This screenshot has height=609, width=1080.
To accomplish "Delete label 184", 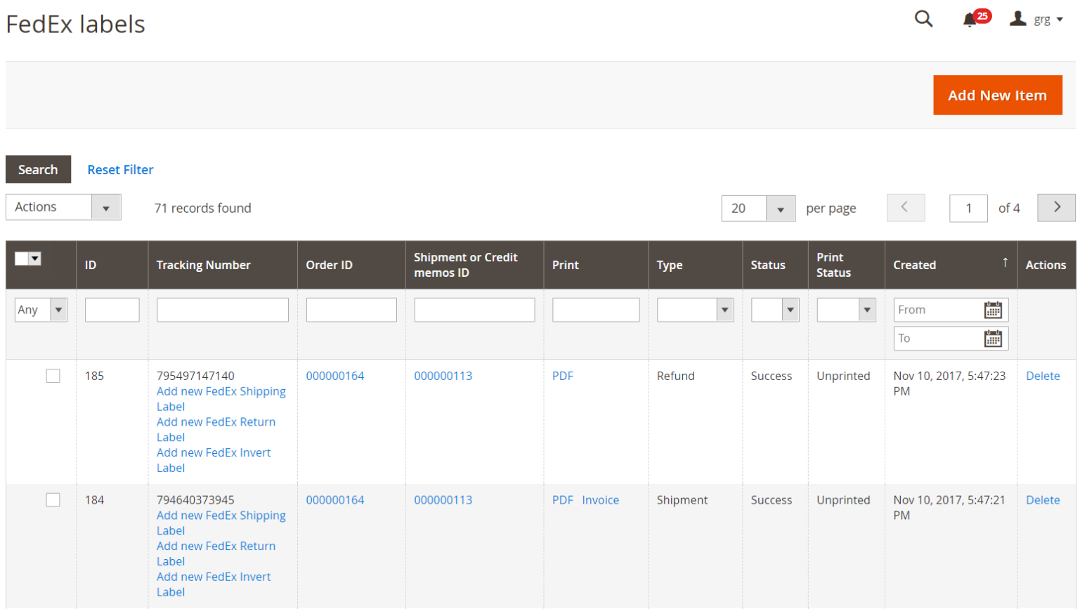I will (1042, 500).
